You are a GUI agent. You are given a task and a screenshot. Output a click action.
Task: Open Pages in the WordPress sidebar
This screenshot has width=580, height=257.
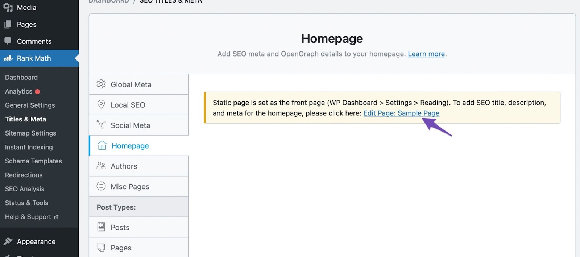39,24
